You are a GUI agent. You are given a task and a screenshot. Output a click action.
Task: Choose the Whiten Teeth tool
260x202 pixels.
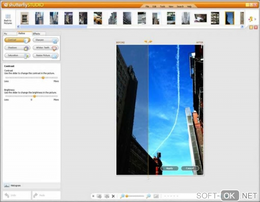pos(46,48)
